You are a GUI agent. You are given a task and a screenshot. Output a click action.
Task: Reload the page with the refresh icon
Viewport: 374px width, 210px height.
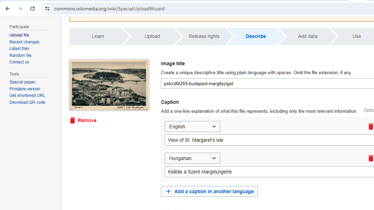click(x=32, y=9)
